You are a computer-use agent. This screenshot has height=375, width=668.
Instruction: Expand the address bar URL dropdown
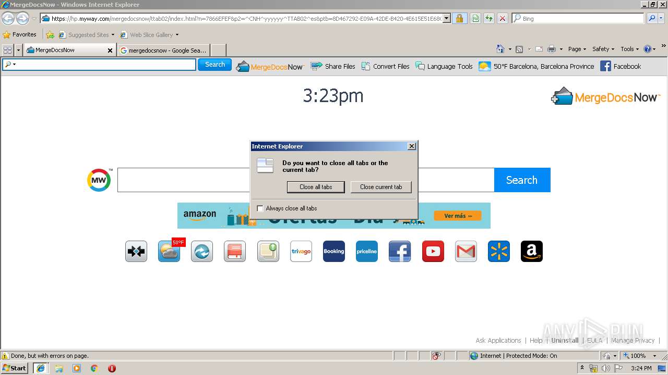click(x=447, y=19)
